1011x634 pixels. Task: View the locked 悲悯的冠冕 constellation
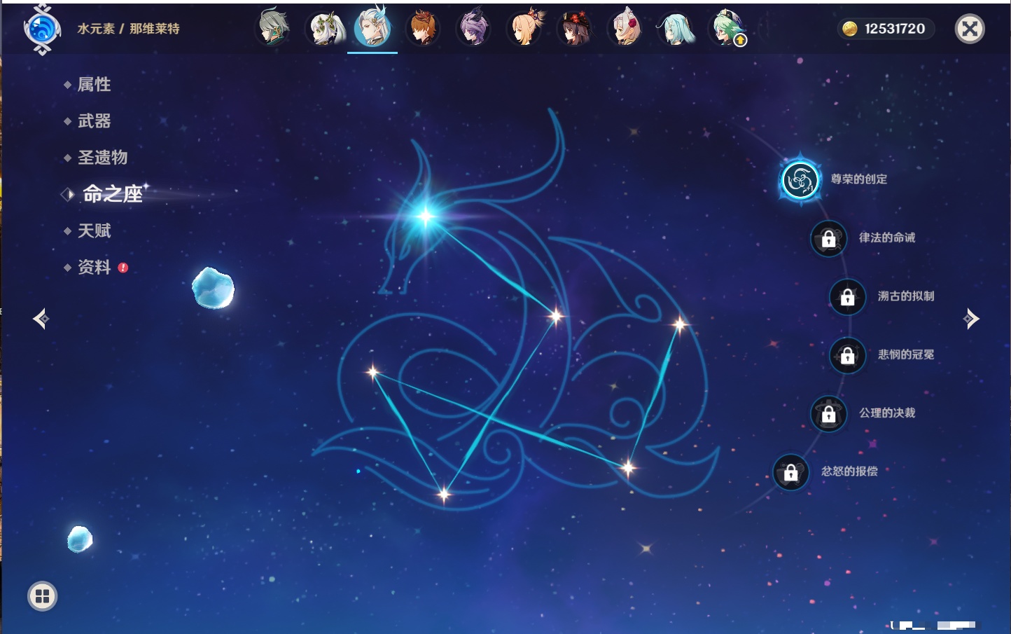(x=847, y=355)
